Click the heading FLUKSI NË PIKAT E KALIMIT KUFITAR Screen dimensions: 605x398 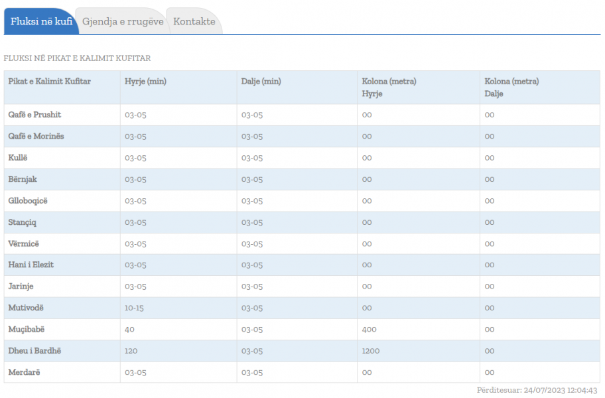(77, 58)
